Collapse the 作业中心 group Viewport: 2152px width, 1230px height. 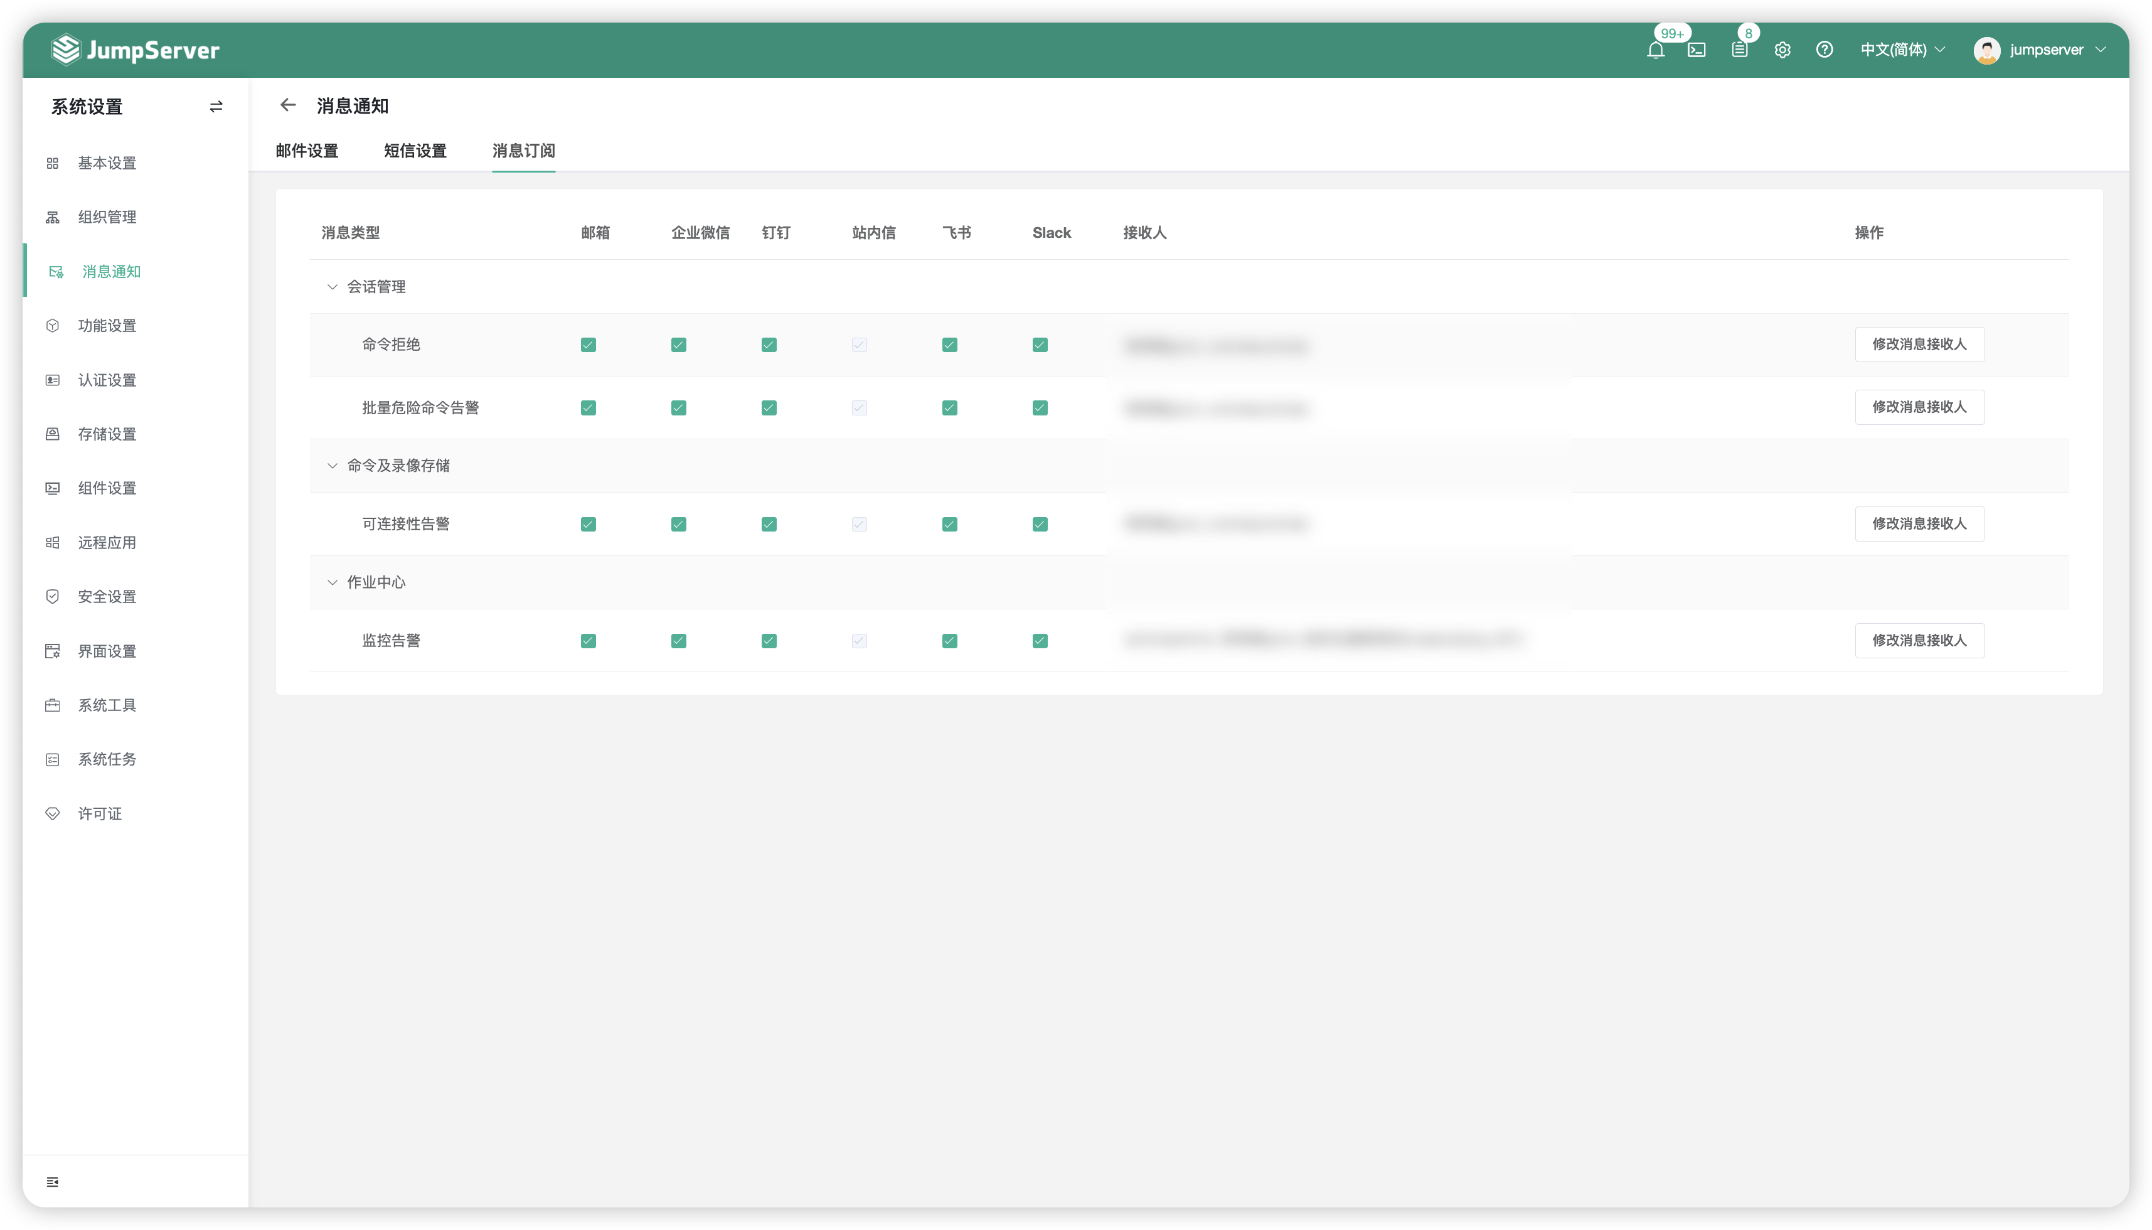[332, 583]
